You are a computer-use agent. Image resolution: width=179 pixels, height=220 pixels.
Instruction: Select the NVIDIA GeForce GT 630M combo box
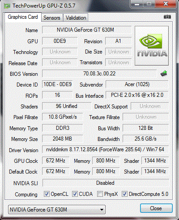coord(57,210)
